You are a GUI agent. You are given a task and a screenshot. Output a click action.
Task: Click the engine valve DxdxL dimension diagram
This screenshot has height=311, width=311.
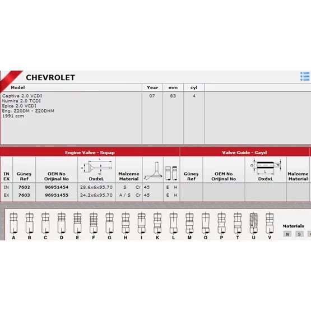[x=96, y=166]
